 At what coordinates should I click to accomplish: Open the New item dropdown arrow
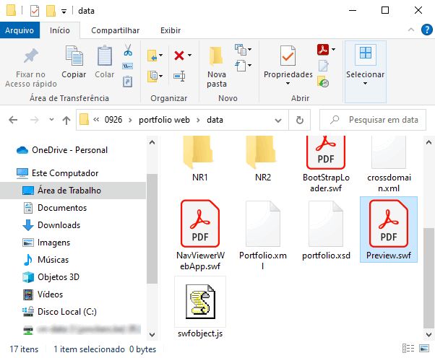[x=250, y=50]
